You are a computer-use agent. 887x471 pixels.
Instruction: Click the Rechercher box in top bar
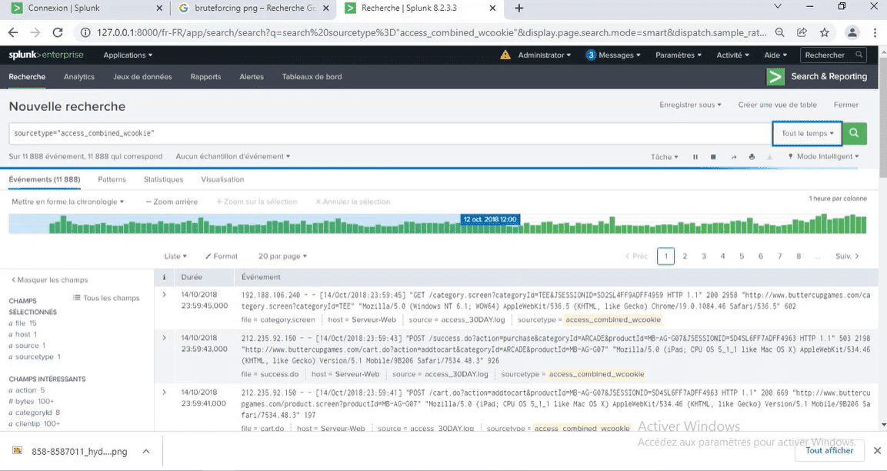pos(832,55)
